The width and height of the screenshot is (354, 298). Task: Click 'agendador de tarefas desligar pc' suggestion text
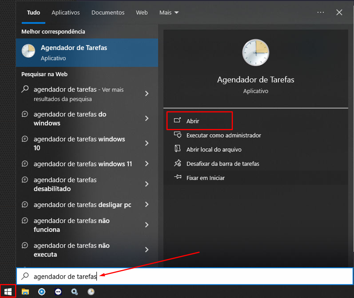tap(82, 205)
